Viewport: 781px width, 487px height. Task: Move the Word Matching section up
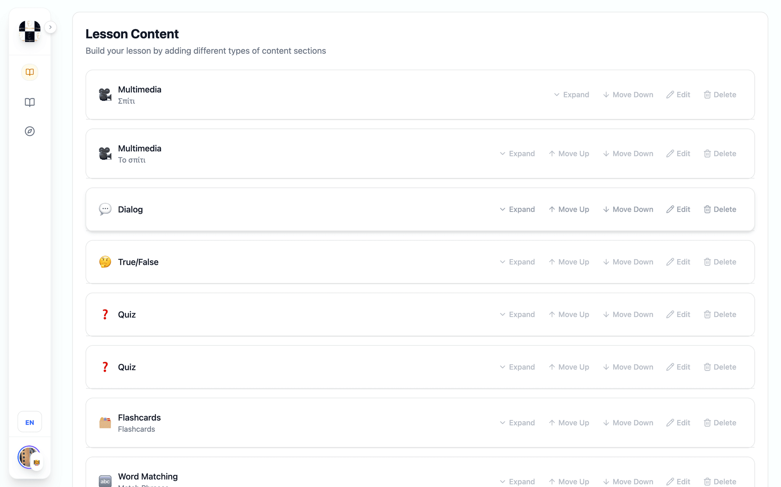tap(569, 482)
